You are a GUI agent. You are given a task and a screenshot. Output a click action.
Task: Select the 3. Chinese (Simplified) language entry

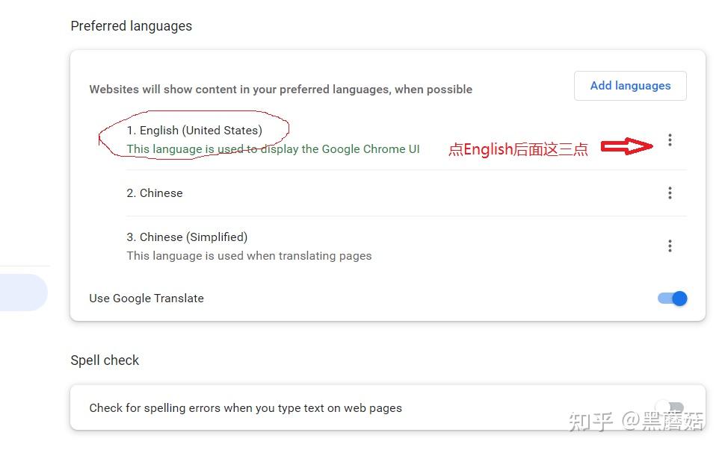pyautogui.click(x=187, y=237)
